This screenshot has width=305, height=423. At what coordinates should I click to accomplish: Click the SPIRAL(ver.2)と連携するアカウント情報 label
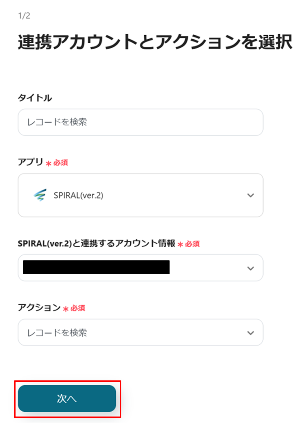pos(96,243)
